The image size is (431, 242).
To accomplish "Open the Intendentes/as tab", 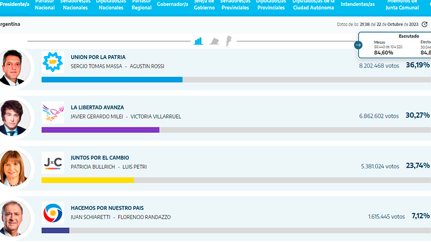I will 359,4.
